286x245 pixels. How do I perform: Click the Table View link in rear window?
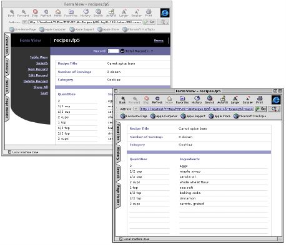click(39, 57)
